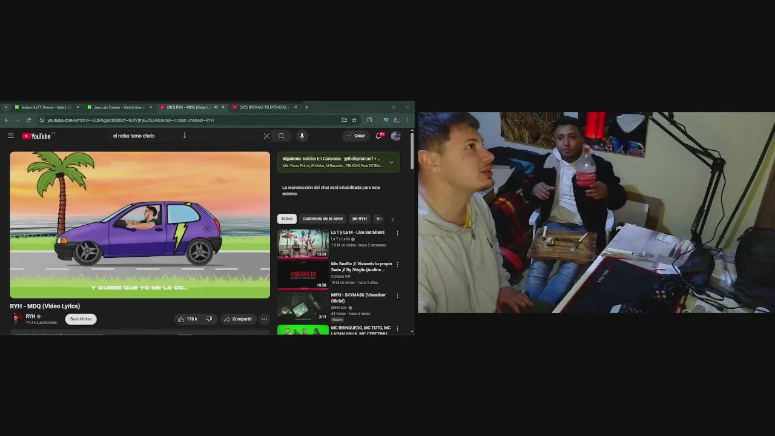Image resolution: width=775 pixels, height=436 pixels.
Task: Open the YouTube hamburger guide menu
Action: click(x=11, y=136)
